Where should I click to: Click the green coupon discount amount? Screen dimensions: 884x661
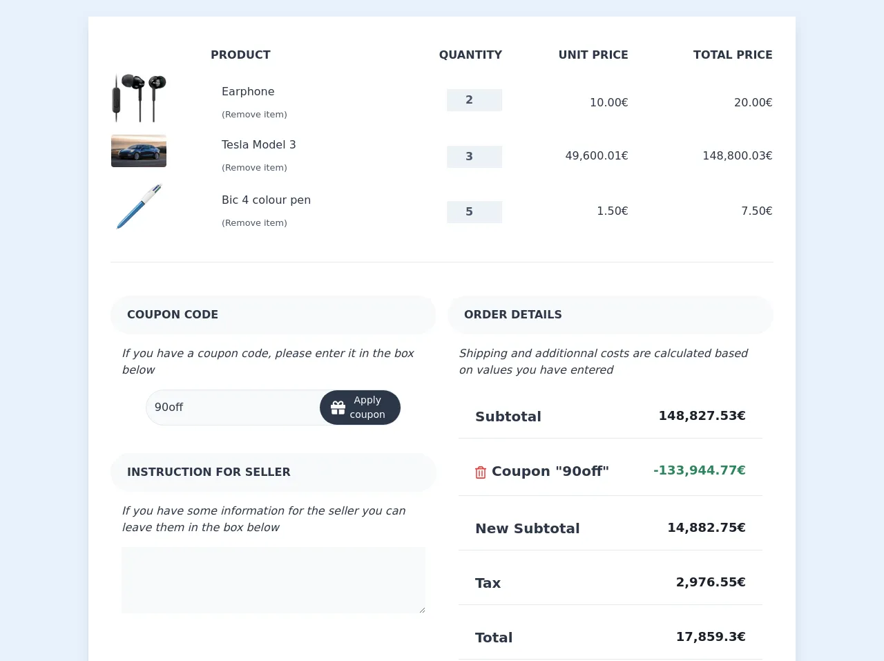(699, 470)
